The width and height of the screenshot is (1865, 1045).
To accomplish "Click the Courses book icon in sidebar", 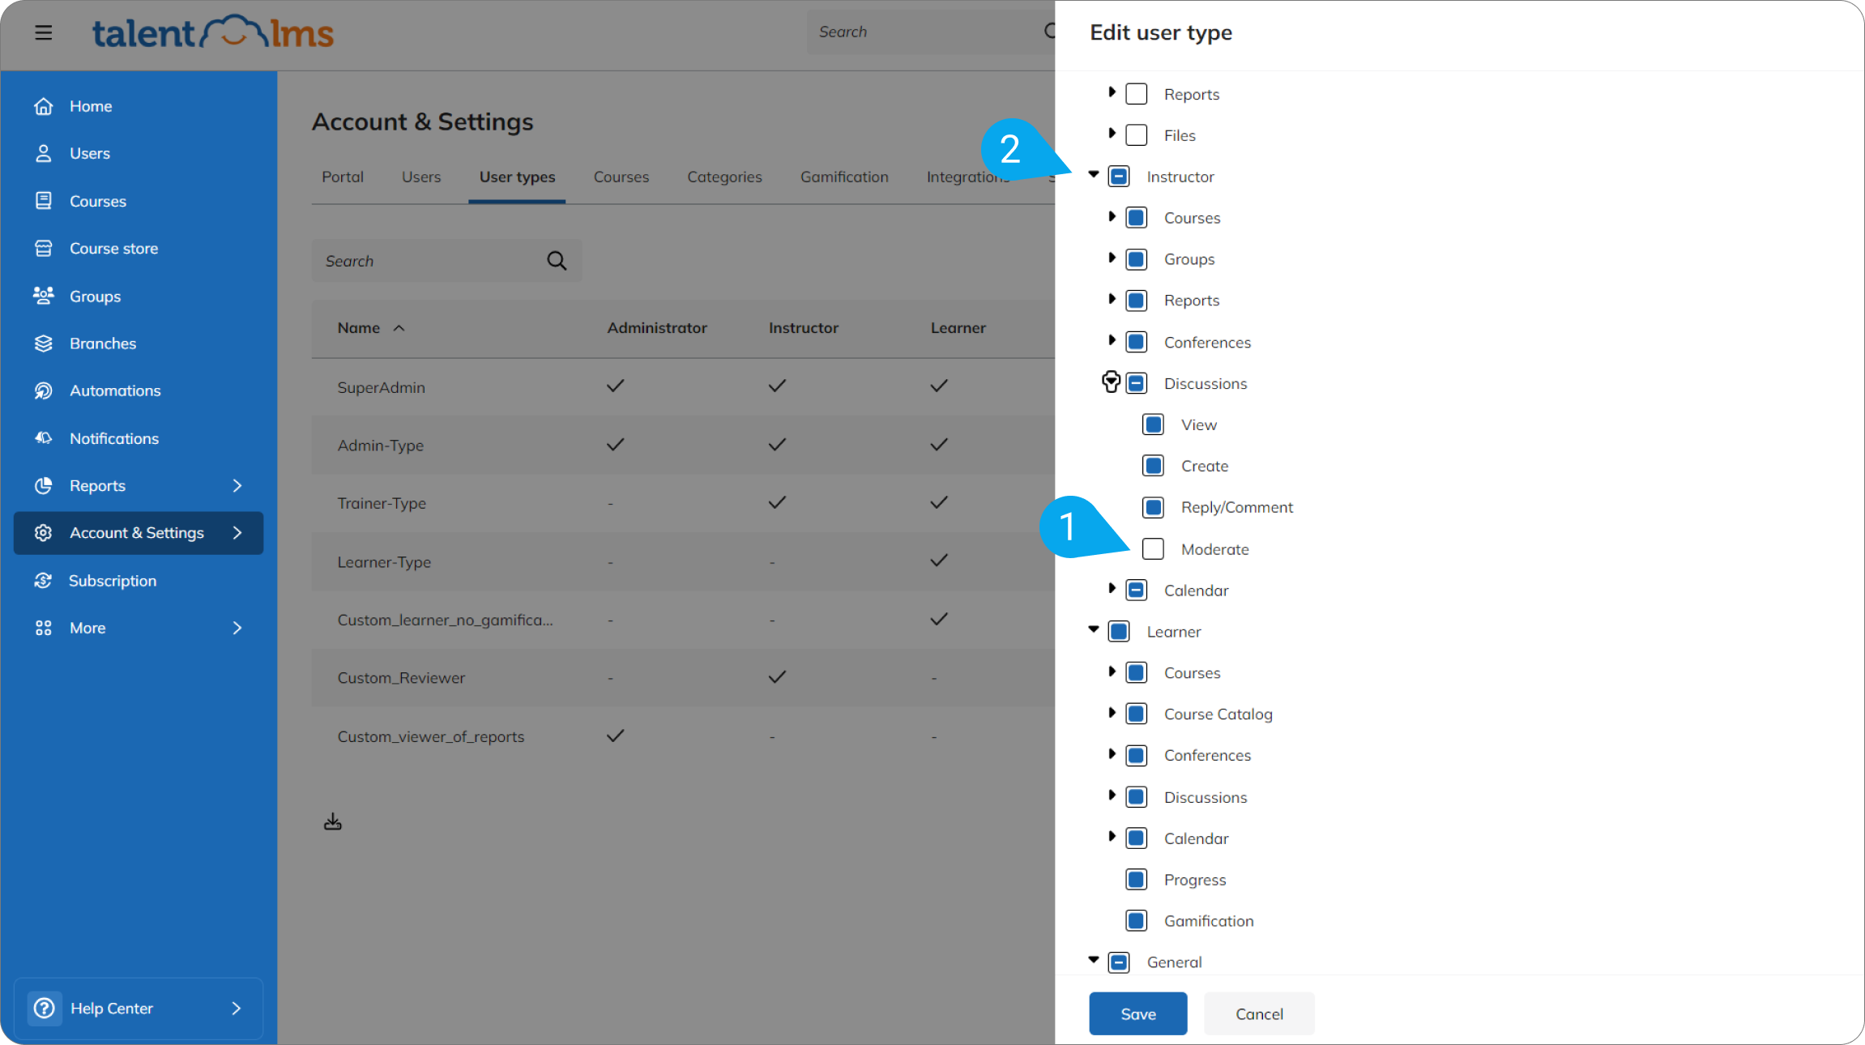I will coord(44,201).
